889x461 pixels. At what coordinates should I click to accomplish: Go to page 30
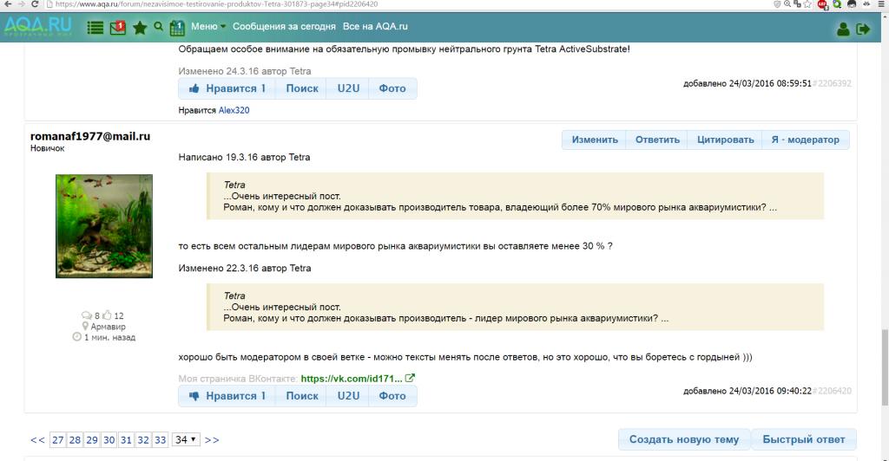point(109,440)
